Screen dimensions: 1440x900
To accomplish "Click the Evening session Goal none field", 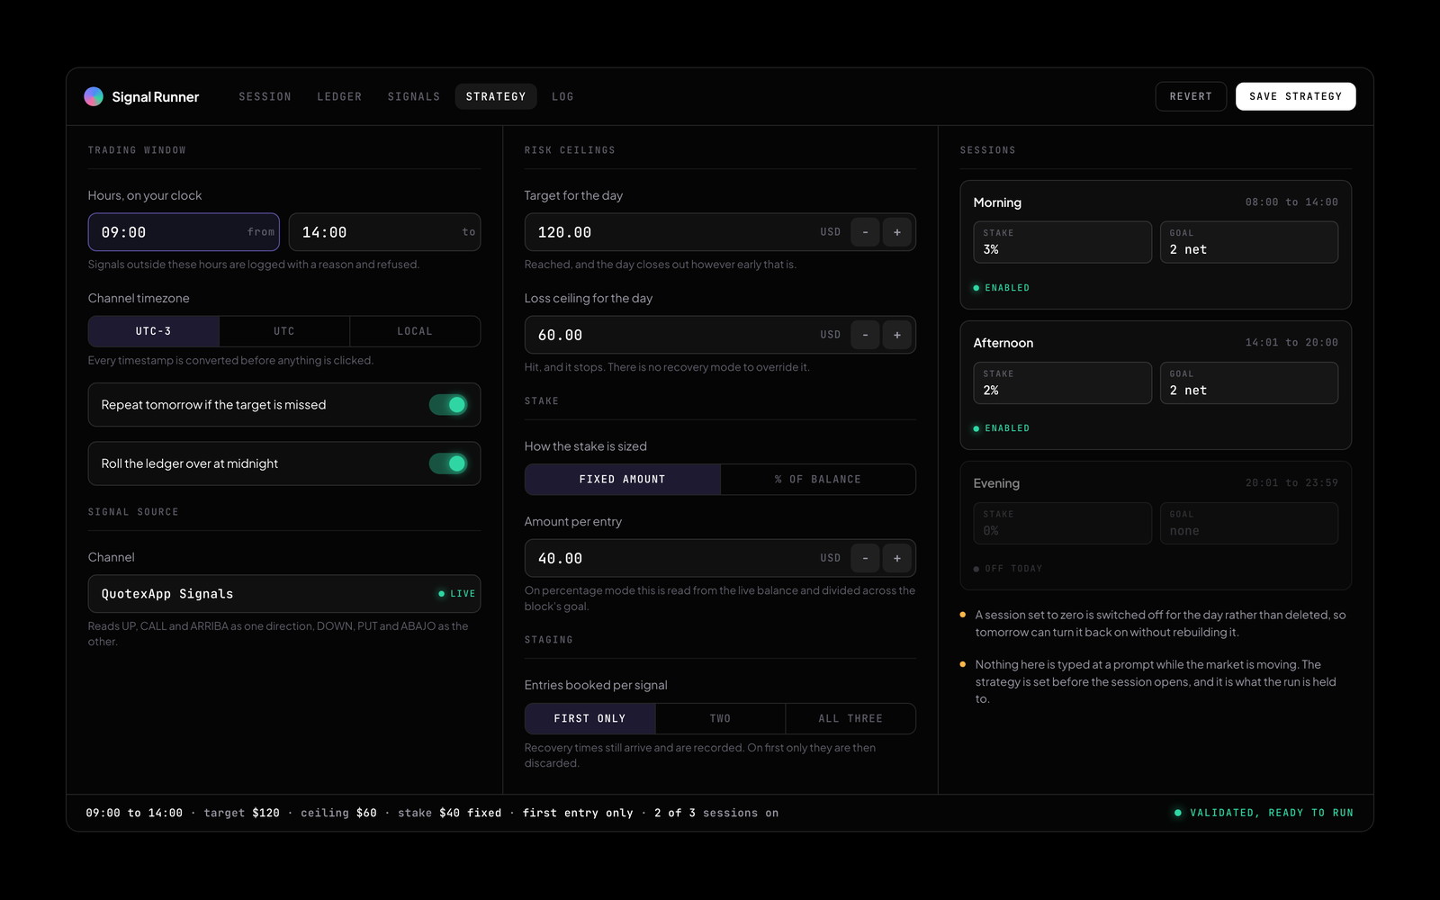I will [x=1249, y=523].
